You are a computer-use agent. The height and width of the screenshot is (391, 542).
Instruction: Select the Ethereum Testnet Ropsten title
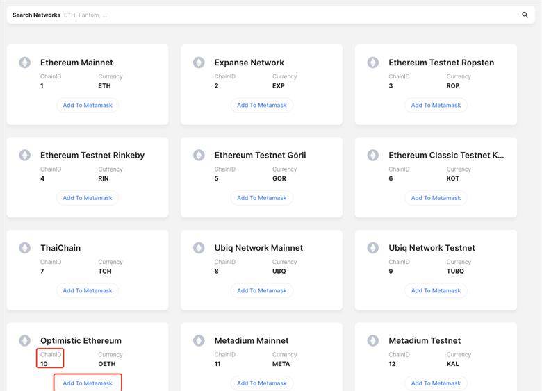coord(441,63)
